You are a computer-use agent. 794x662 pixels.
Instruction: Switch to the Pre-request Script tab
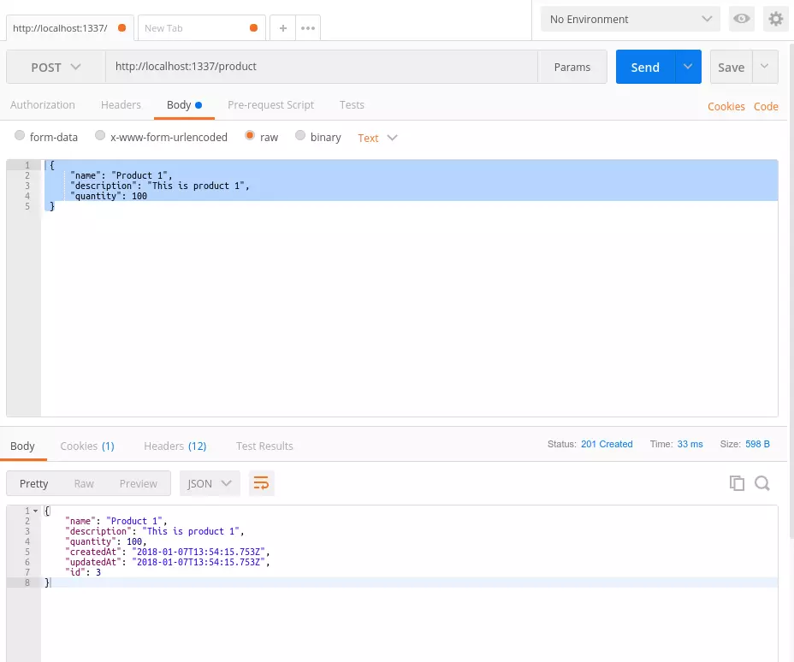click(270, 104)
